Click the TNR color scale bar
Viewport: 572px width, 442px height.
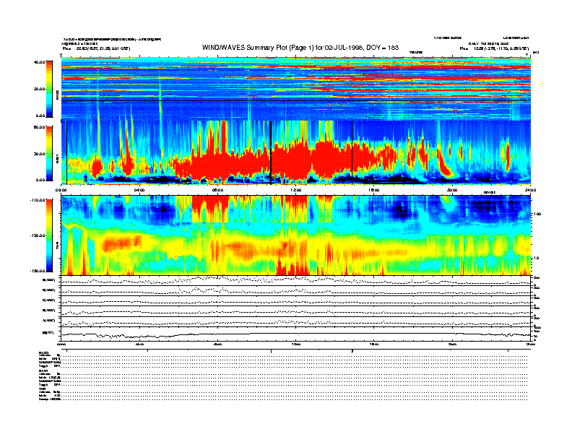coord(49,235)
